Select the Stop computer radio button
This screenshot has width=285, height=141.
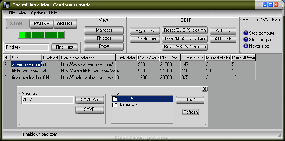(x=246, y=33)
